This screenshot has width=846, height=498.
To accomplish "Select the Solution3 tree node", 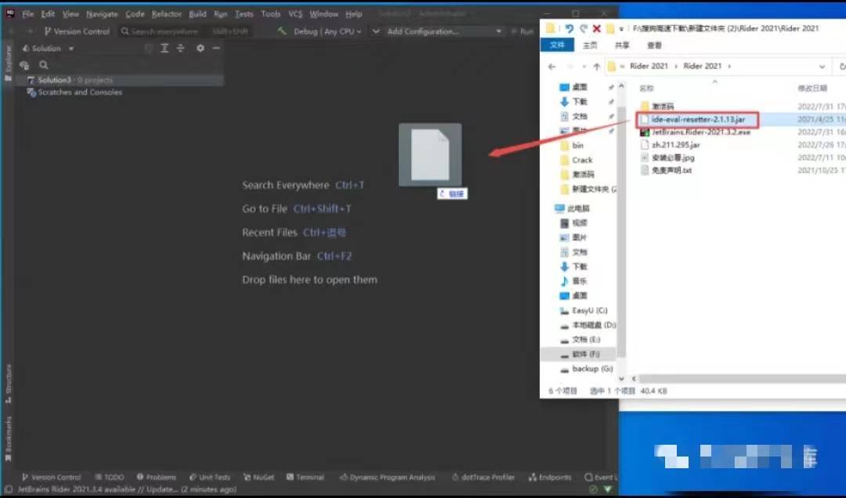I will point(120,80).
